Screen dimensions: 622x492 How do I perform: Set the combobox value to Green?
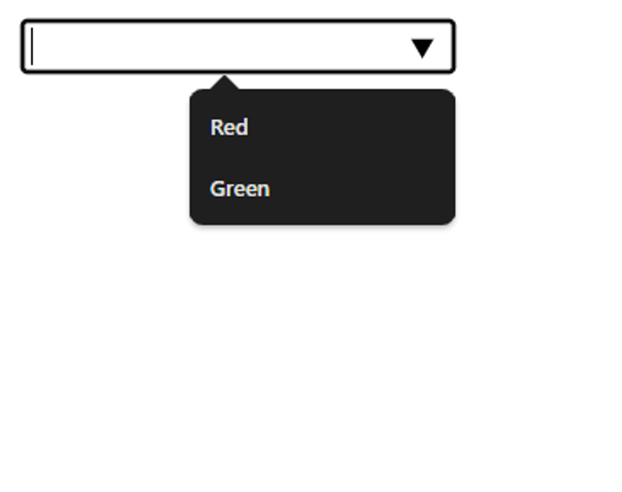pos(322,189)
